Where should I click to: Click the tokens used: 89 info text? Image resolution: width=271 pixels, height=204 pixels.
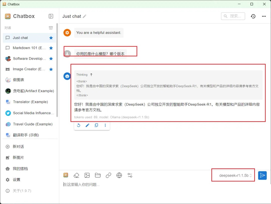[111, 117]
